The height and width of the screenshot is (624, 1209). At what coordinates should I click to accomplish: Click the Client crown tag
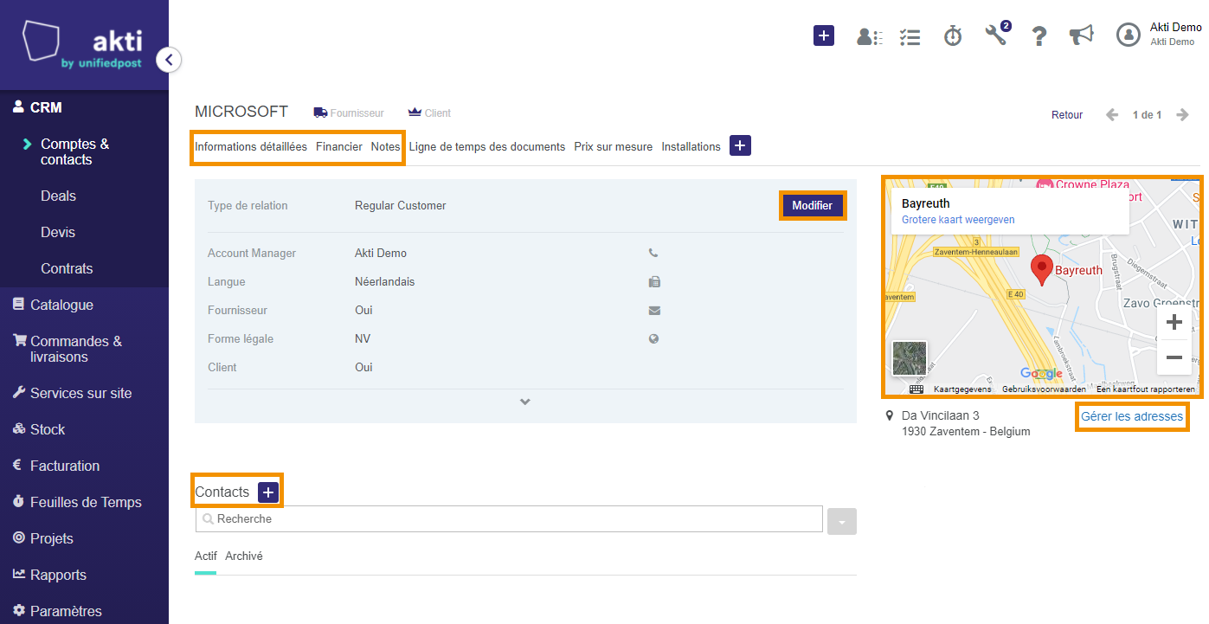[x=429, y=113]
